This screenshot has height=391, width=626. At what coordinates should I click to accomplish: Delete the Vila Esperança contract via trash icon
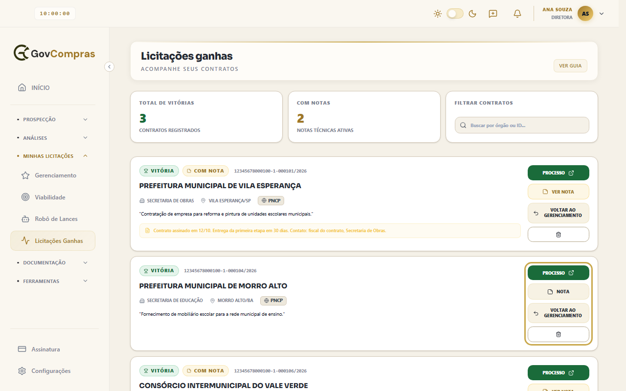coord(559,235)
